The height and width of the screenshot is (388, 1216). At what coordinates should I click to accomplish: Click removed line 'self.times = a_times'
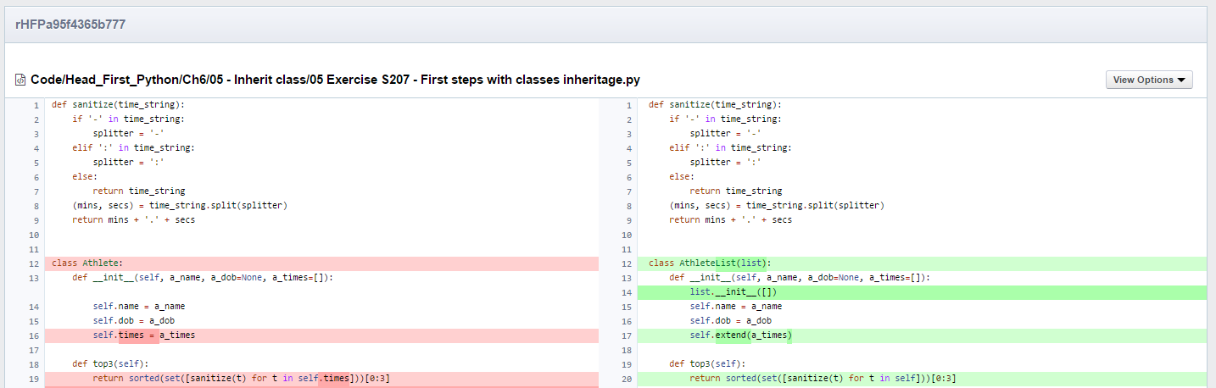click(x=321, y=335)
